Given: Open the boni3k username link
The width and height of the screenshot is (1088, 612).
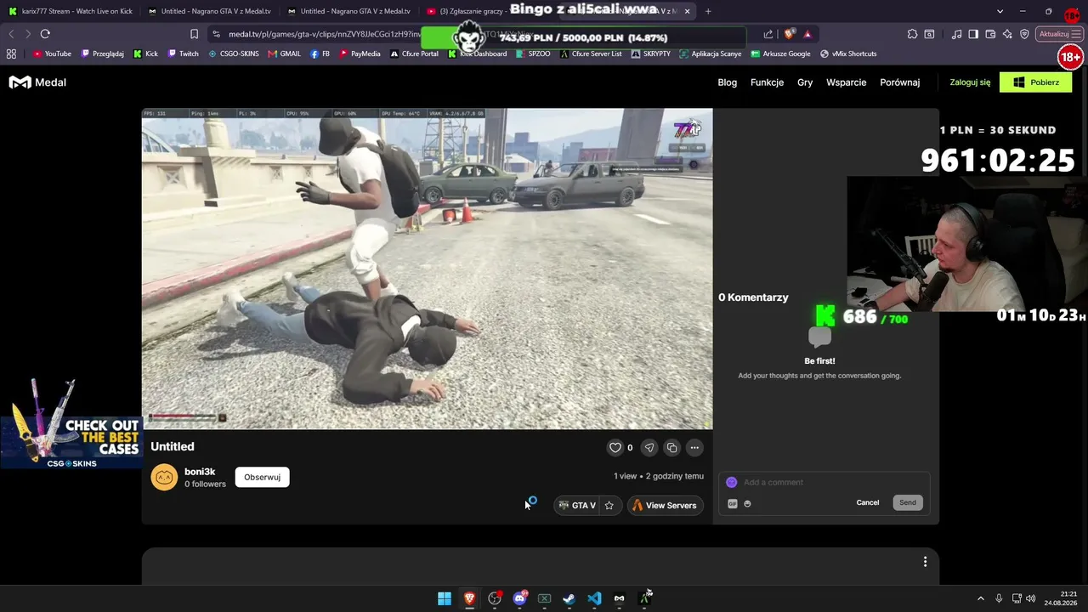Looking at the screenshot, I should [x=200, y=472].
